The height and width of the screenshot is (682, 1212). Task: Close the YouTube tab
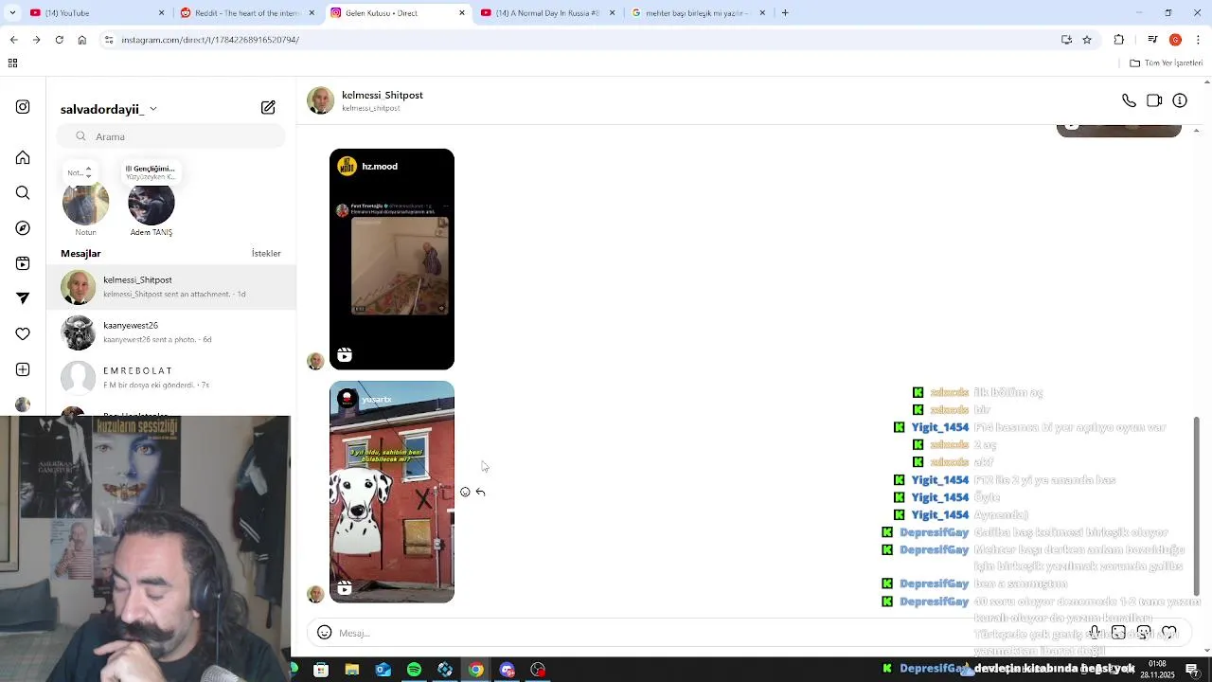161,13
